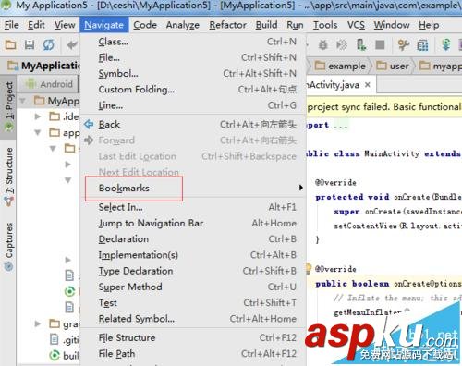Viewport: 462px width, 366px height.
Task: Choose Type Declaration menu entry
Action: [x=193, y=271]
